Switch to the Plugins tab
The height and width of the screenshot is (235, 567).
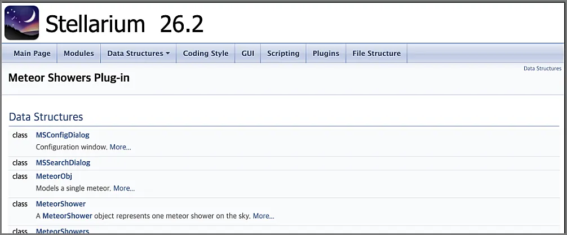click(326, 54)
